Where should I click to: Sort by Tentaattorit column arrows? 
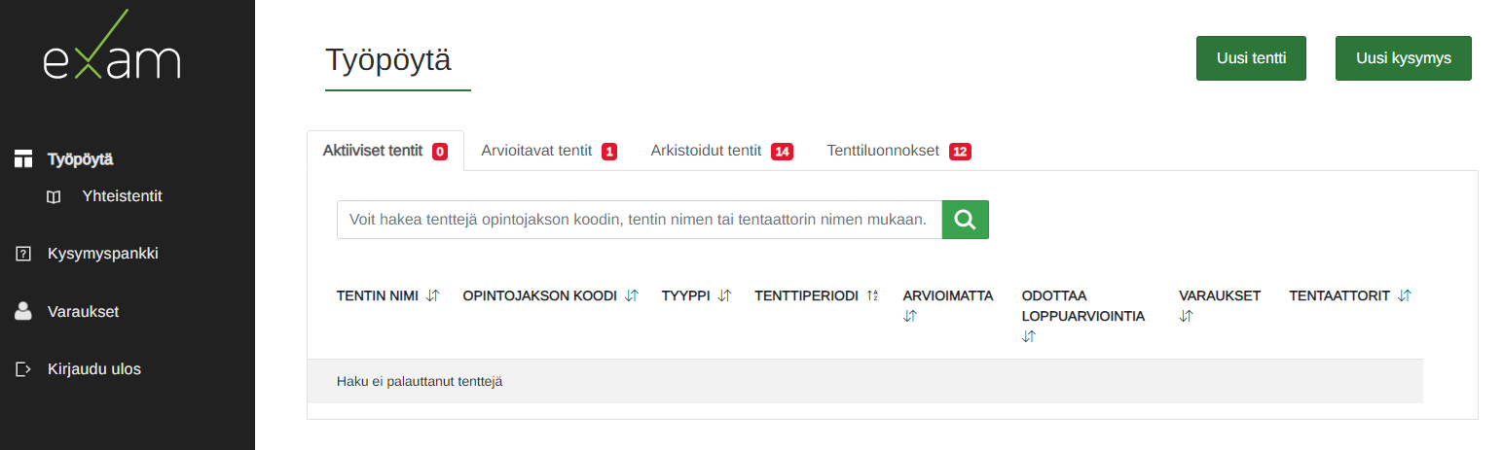(x=1405, y=295)
